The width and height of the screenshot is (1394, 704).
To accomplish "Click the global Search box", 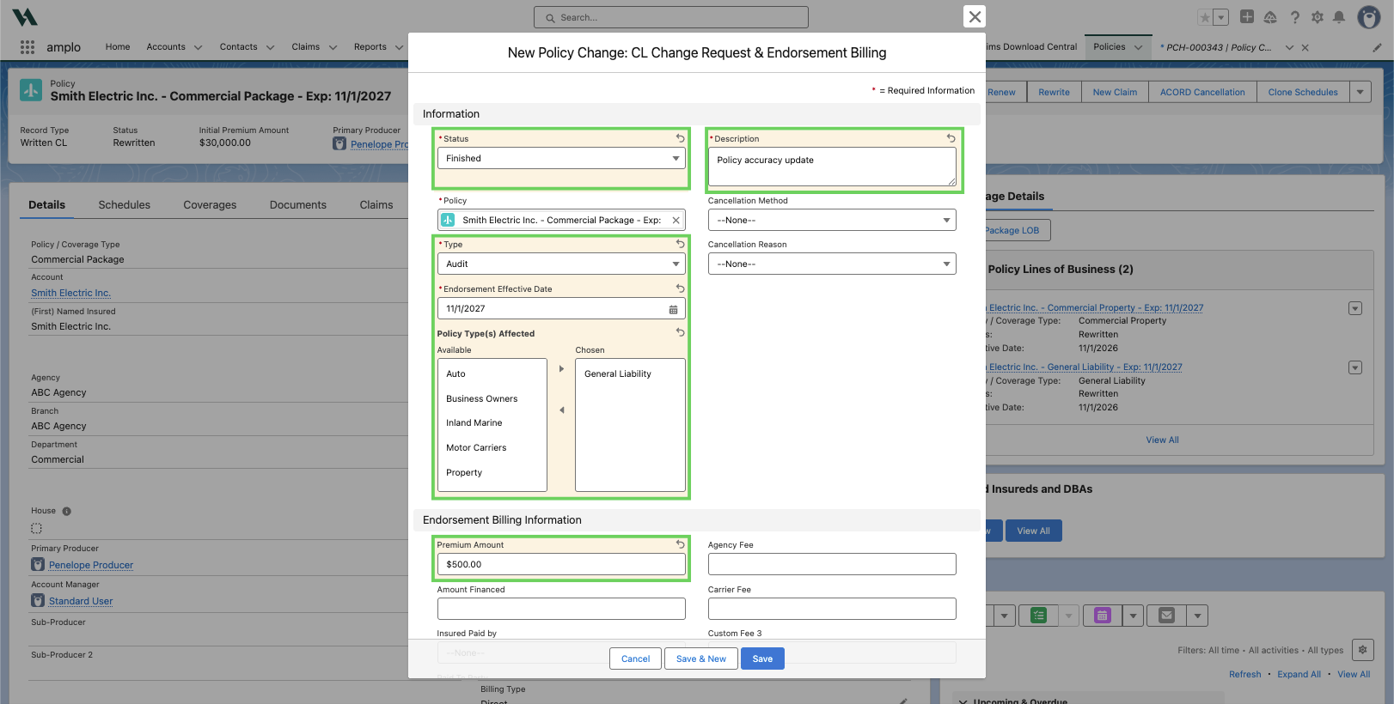I will pos(671,17).
